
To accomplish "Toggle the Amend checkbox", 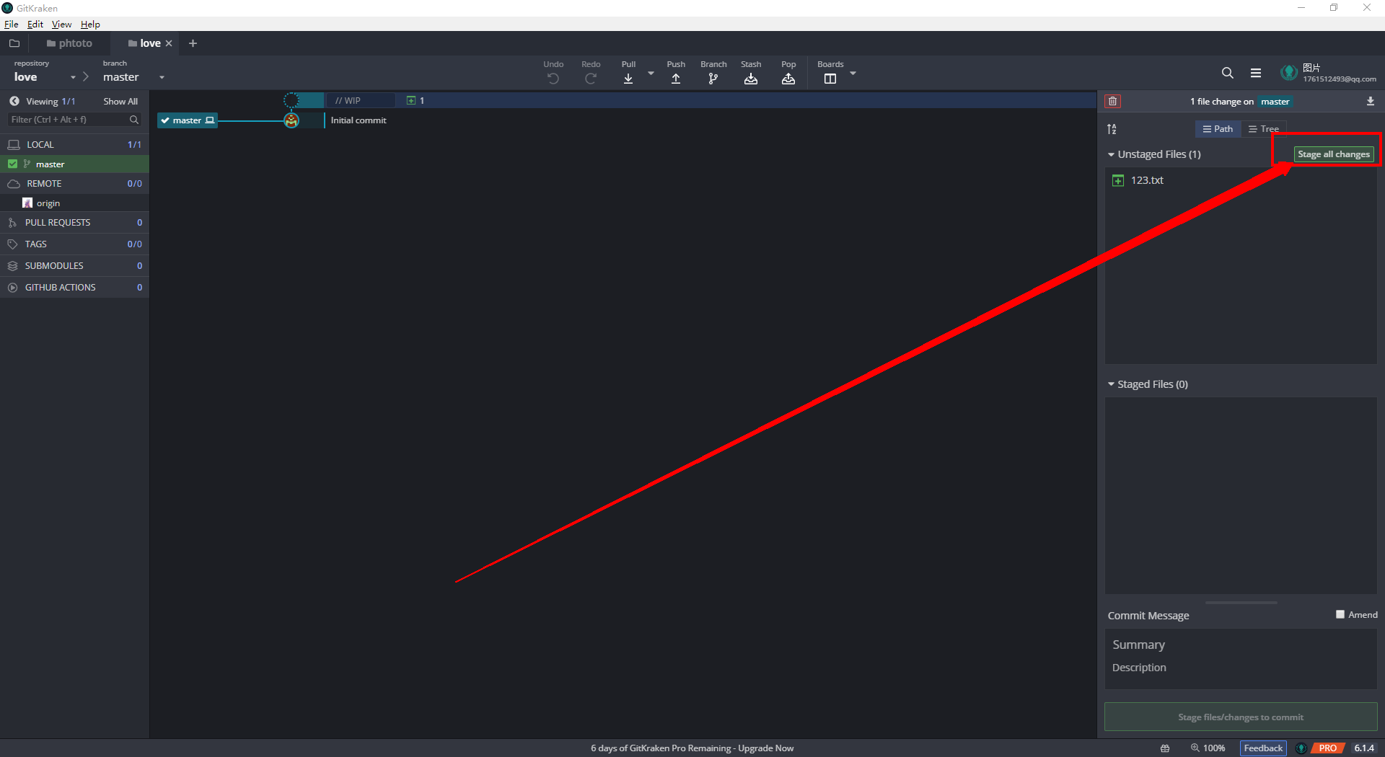I will click(x=1340, y=614).
